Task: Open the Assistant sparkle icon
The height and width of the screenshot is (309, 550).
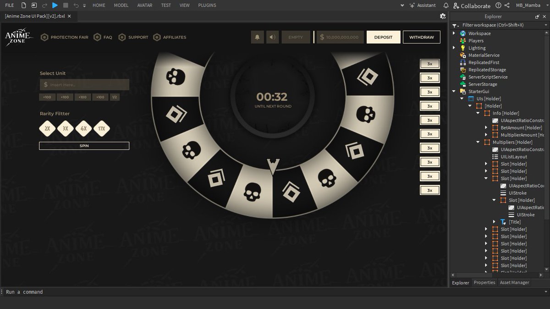Action: pyautogui.click(x=411, y=6)
